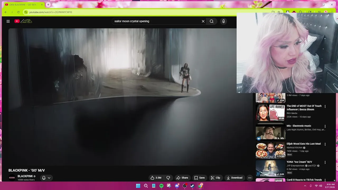The height and width of the screenshot is (190, 338).
Task: Start voice search with the microphone
Action: coord(223,21)
